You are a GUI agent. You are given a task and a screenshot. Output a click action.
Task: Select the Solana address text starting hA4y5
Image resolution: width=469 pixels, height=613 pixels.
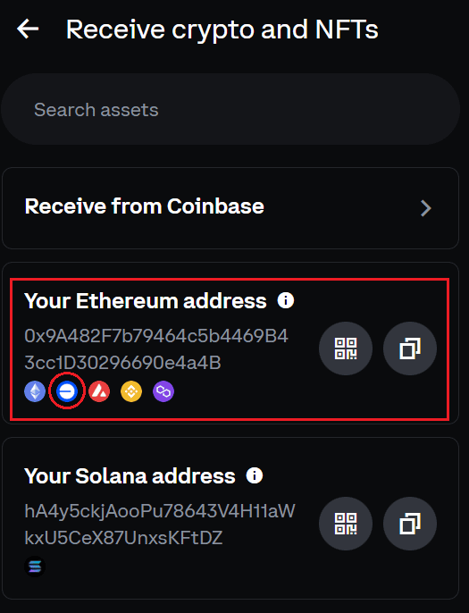pyautogui.click(x=160, y=525)
